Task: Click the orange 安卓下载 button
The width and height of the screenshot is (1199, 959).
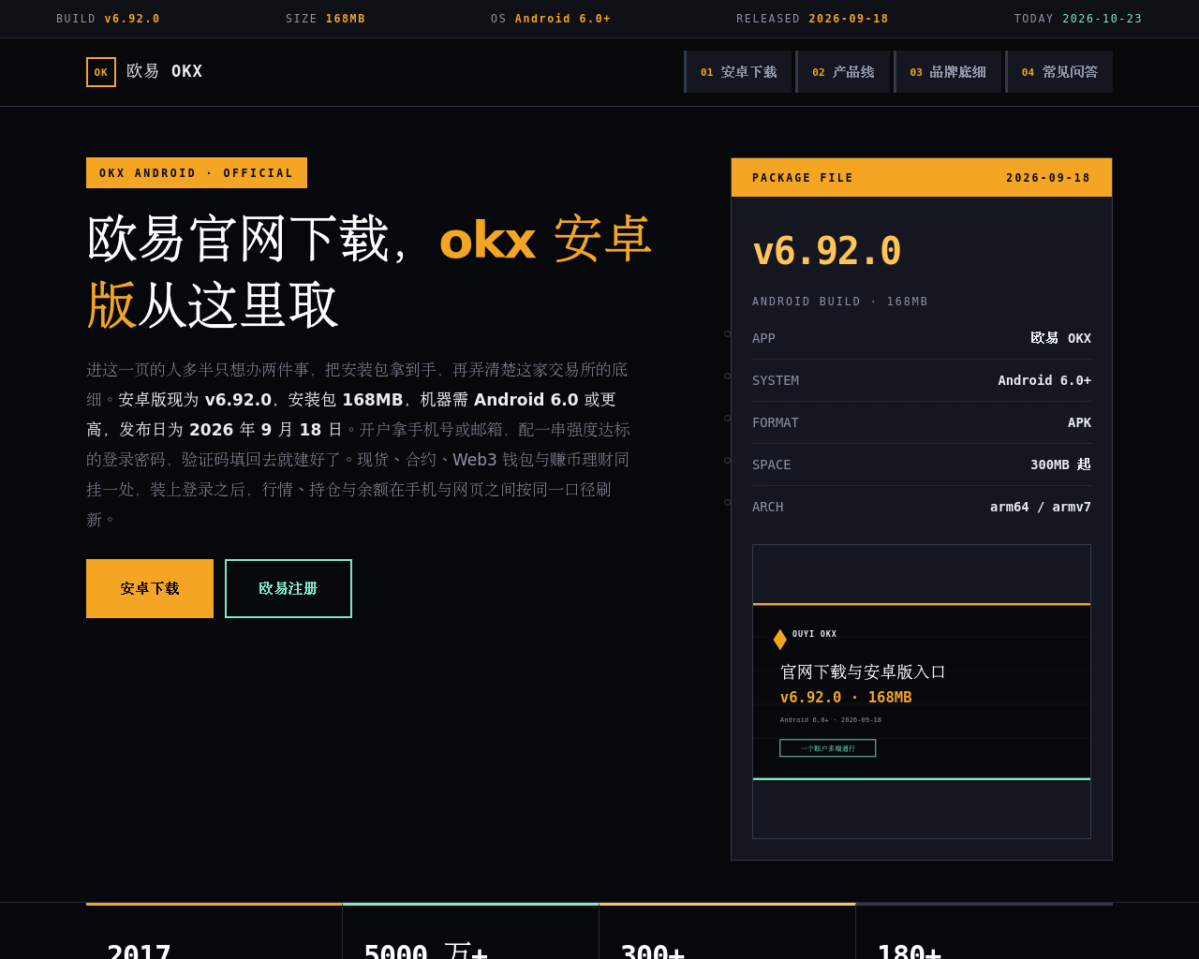Action: (x=150, y=588)
